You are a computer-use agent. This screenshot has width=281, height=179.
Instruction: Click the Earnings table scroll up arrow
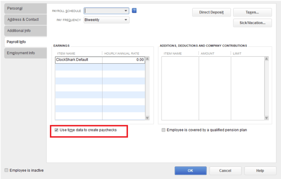tap(148, 59)
